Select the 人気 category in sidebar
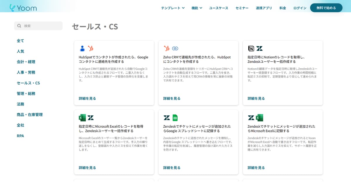Viewport: 351px width, 184px height. point(20,51)
